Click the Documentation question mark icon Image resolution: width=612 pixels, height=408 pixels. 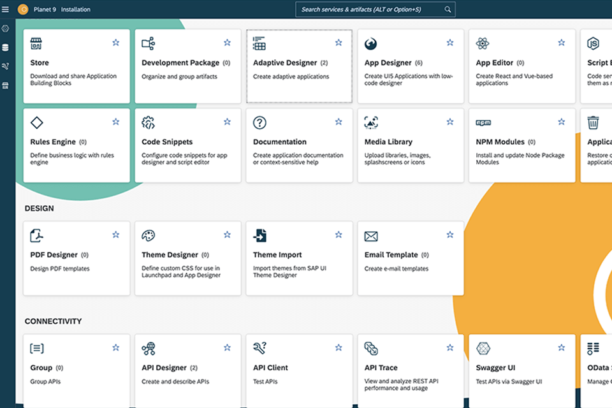point(259,122)
